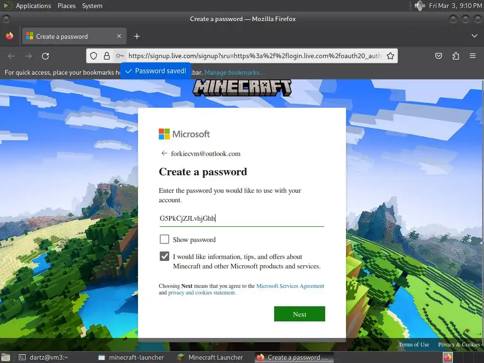Viewport: 484px width, 363px height.
Task: Click the Firefox workspace icon in bottom tray
Action: 448,357
